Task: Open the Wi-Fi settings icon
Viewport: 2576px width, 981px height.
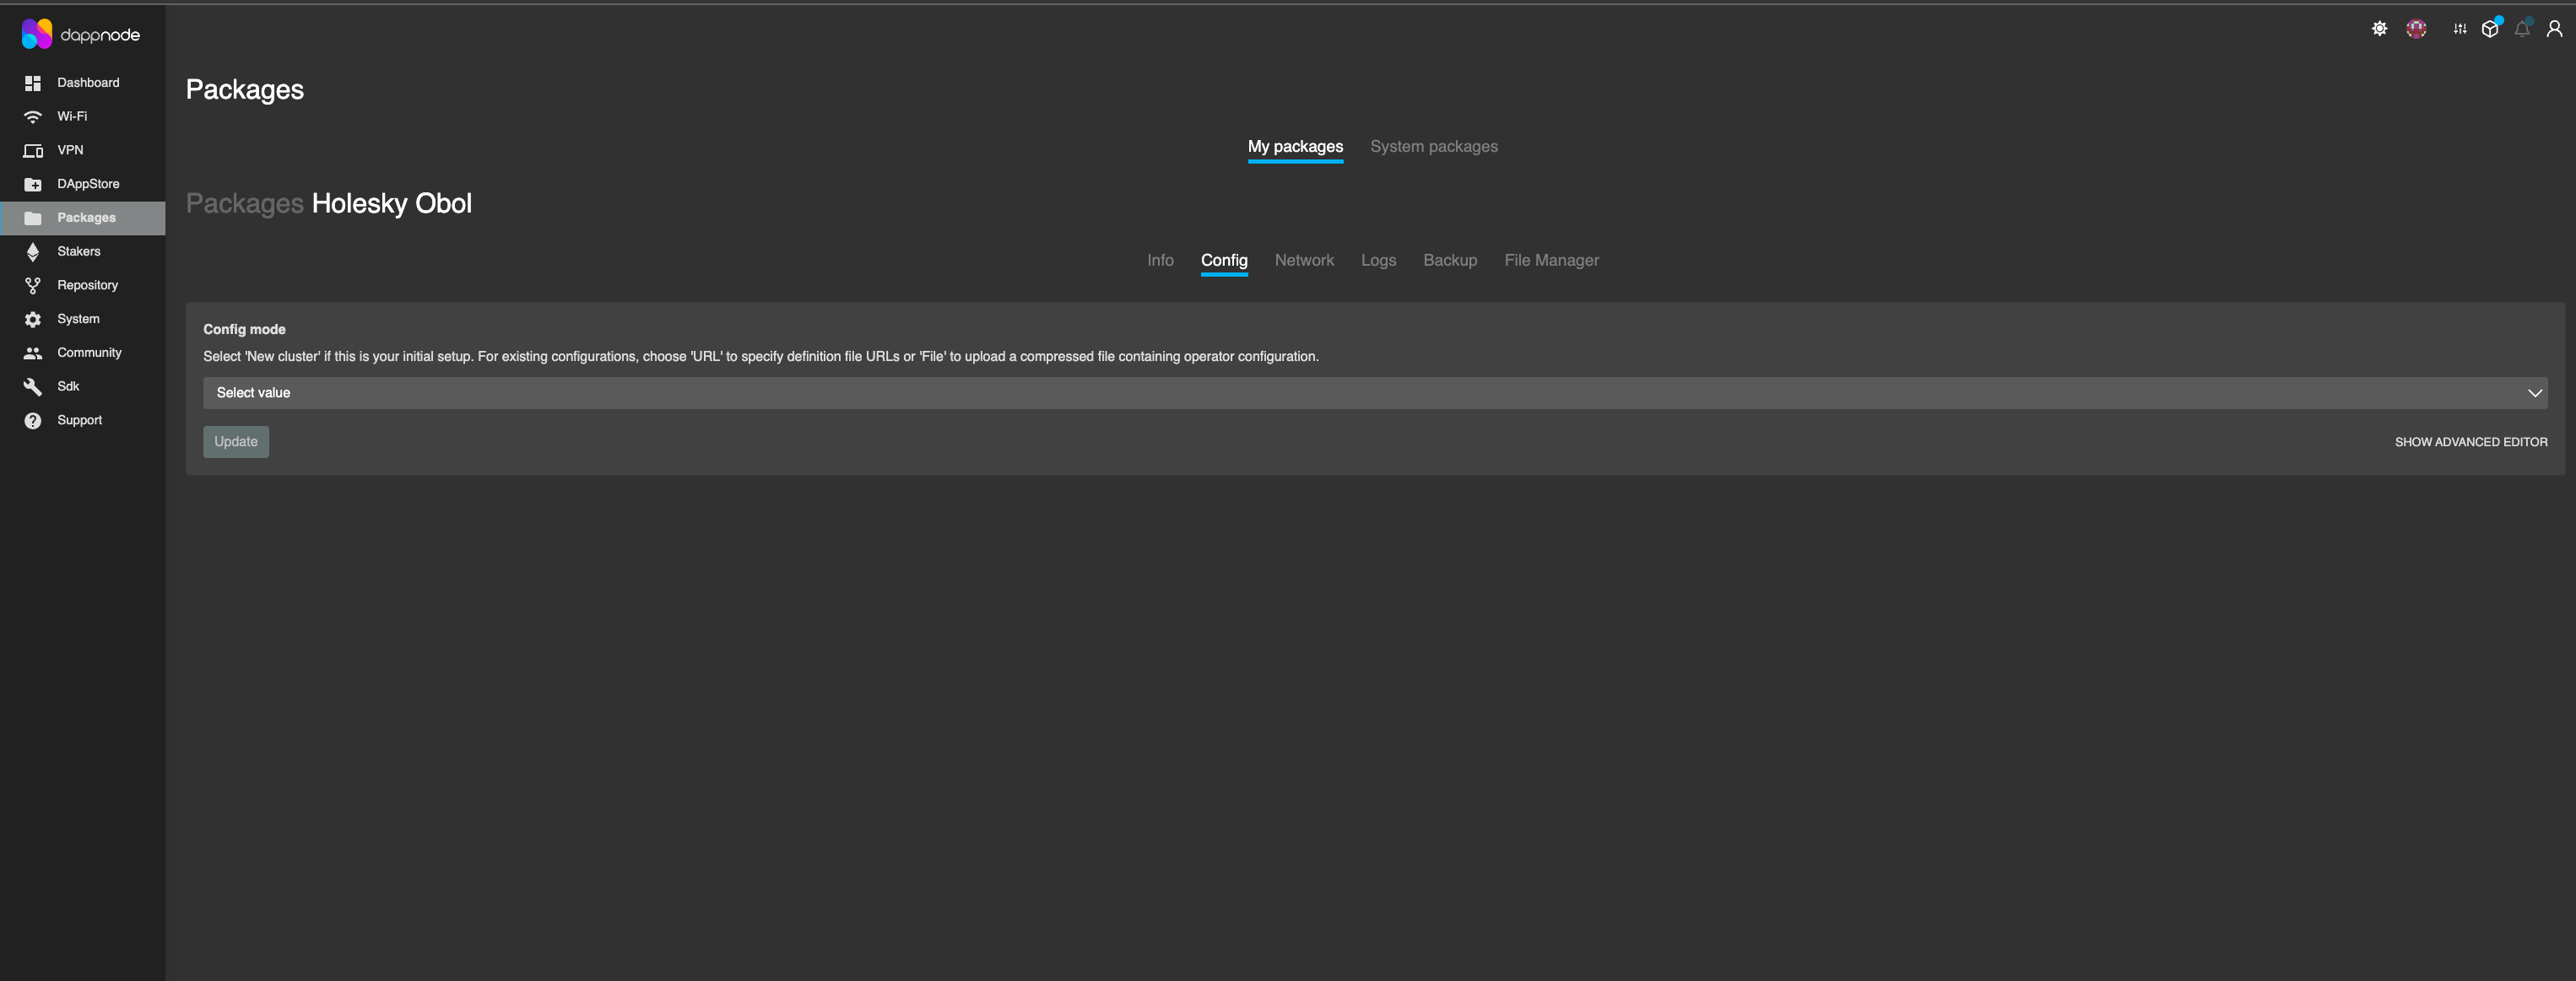Action: 33,116
